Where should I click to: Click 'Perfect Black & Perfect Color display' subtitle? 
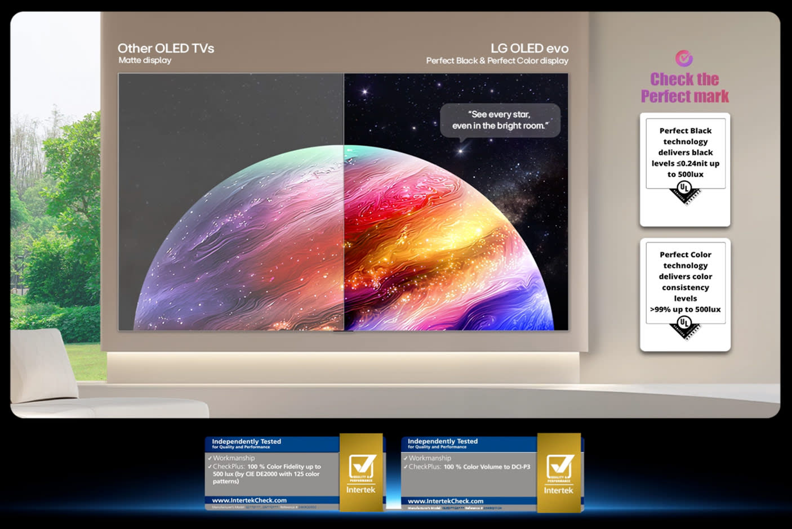point(497,61)
